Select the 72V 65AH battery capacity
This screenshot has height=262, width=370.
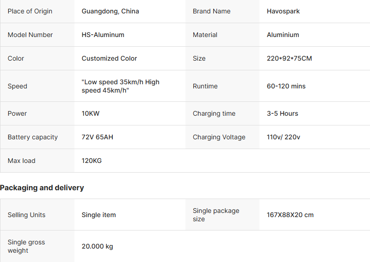pos(97,137)
